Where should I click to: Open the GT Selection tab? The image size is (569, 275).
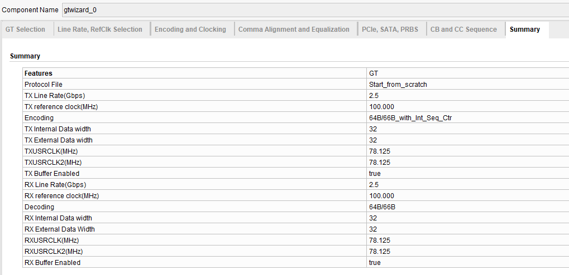click(25, 30)
